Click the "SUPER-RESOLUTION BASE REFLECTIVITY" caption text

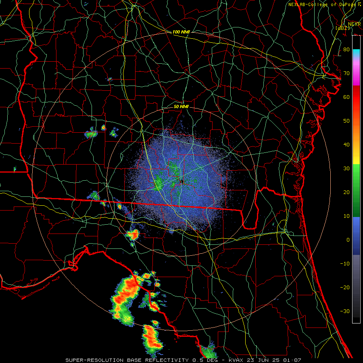[x=127, y=360]
